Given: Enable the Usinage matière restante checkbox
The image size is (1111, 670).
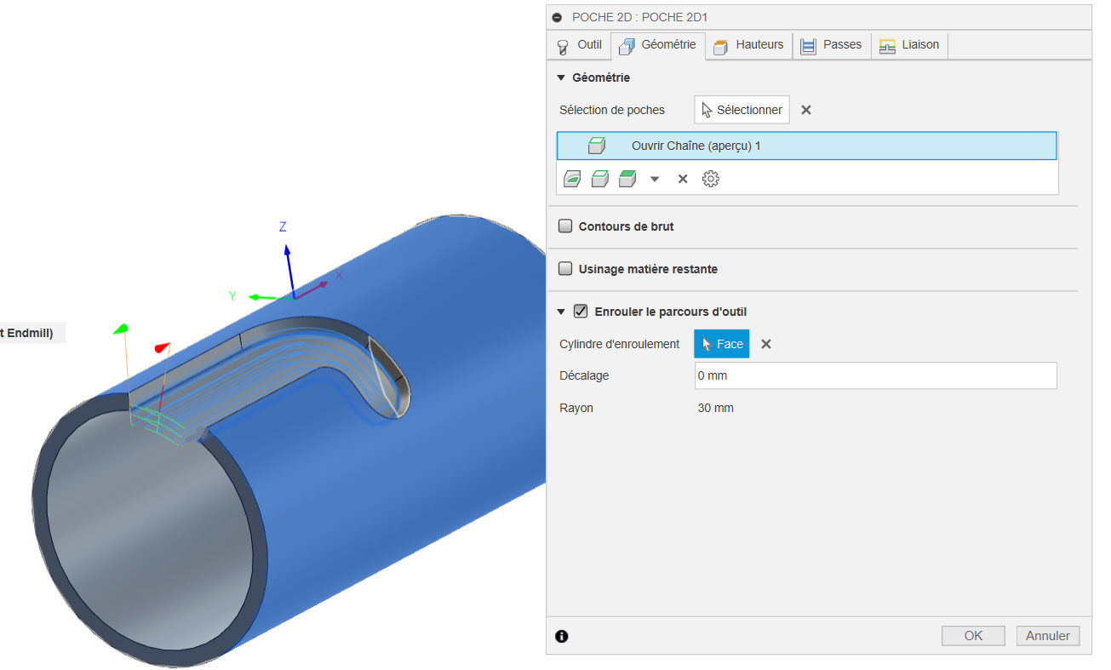Looking at the screenshot, I should click(x=565, y=269).
